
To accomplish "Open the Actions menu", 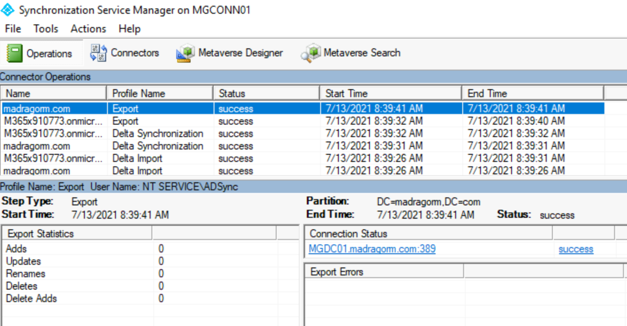I will [87, 29].
